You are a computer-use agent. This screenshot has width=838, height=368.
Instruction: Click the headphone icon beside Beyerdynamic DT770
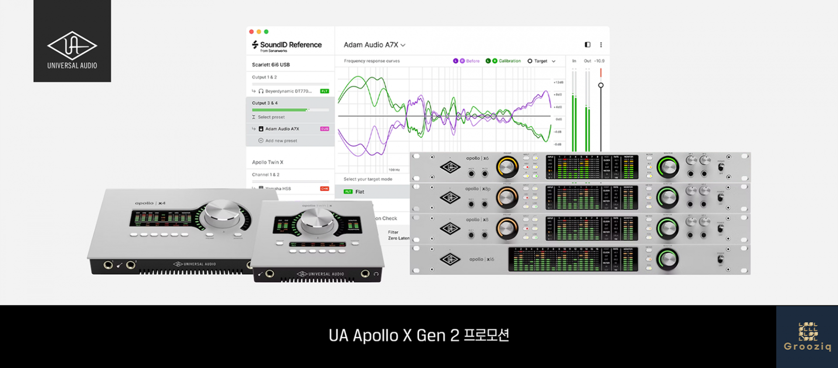click(x=261, y=91)
